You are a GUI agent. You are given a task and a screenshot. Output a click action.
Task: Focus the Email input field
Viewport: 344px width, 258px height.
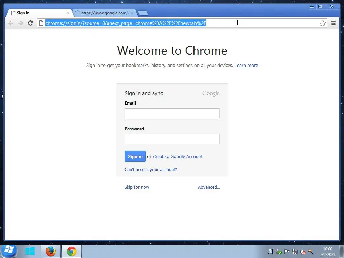pyautogui.click(x=172, y=114)
